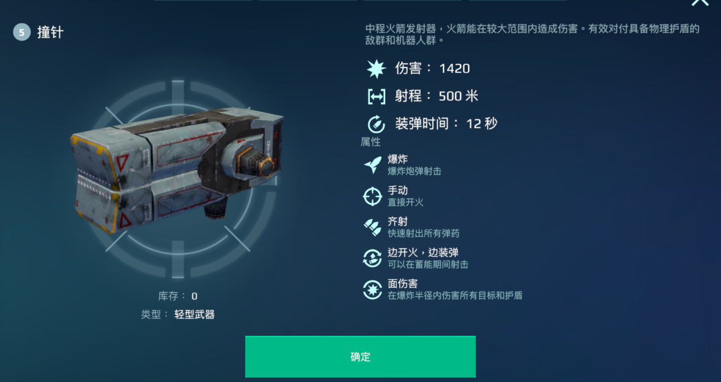Click the level 5 badge
The image size is (721, 382).
(x=22, y=32)
